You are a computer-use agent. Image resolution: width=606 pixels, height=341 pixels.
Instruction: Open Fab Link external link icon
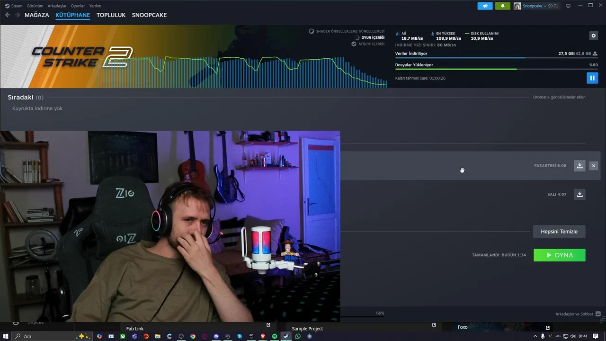click(x=268, y=325)
